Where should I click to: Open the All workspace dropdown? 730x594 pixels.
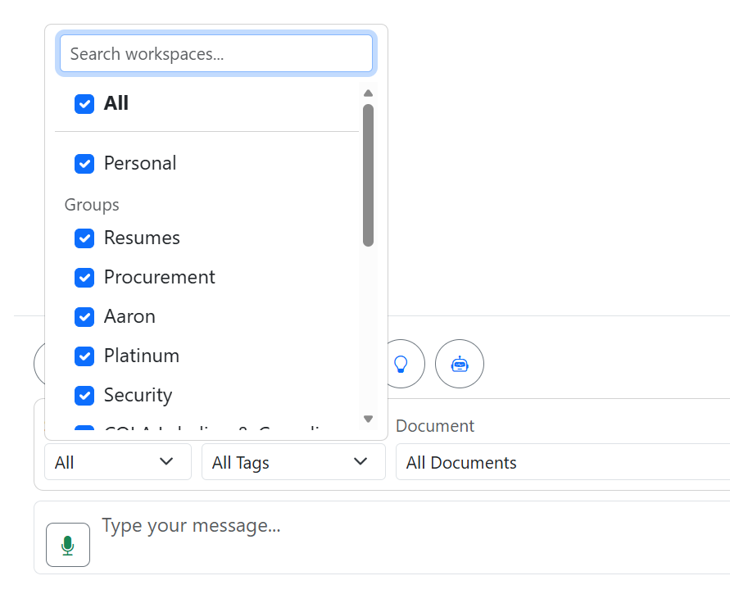point(118,462)
